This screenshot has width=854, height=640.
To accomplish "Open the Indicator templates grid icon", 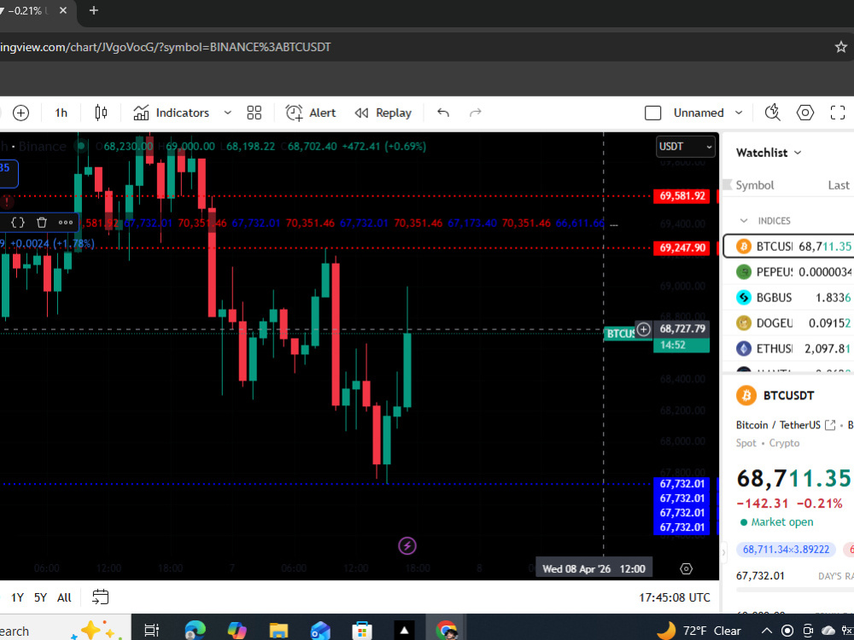I will click(x=254, y=113).
